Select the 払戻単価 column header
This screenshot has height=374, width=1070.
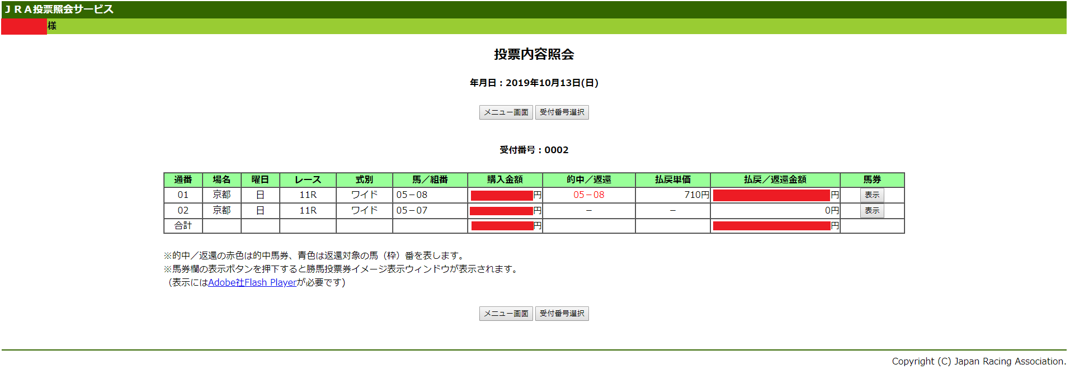pos(673,179)
